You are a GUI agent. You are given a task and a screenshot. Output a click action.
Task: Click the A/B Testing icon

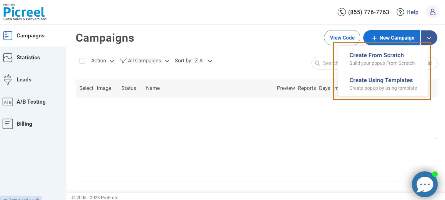click(8, 102)
